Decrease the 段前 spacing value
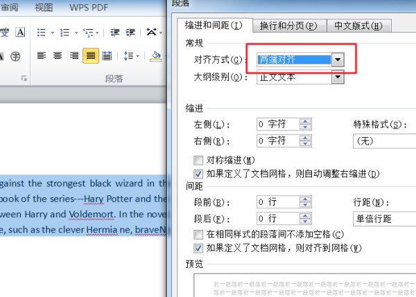 [305, 205]
